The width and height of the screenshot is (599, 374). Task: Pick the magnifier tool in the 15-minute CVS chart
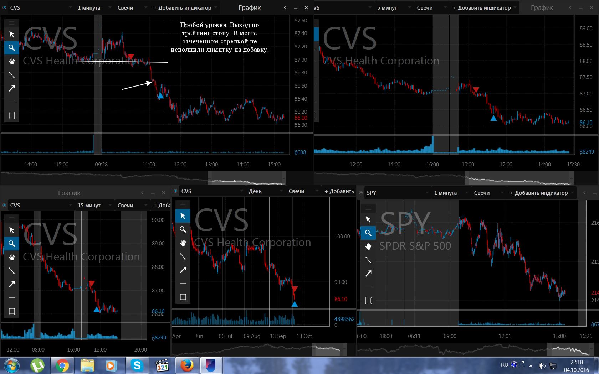coord(12,244)
